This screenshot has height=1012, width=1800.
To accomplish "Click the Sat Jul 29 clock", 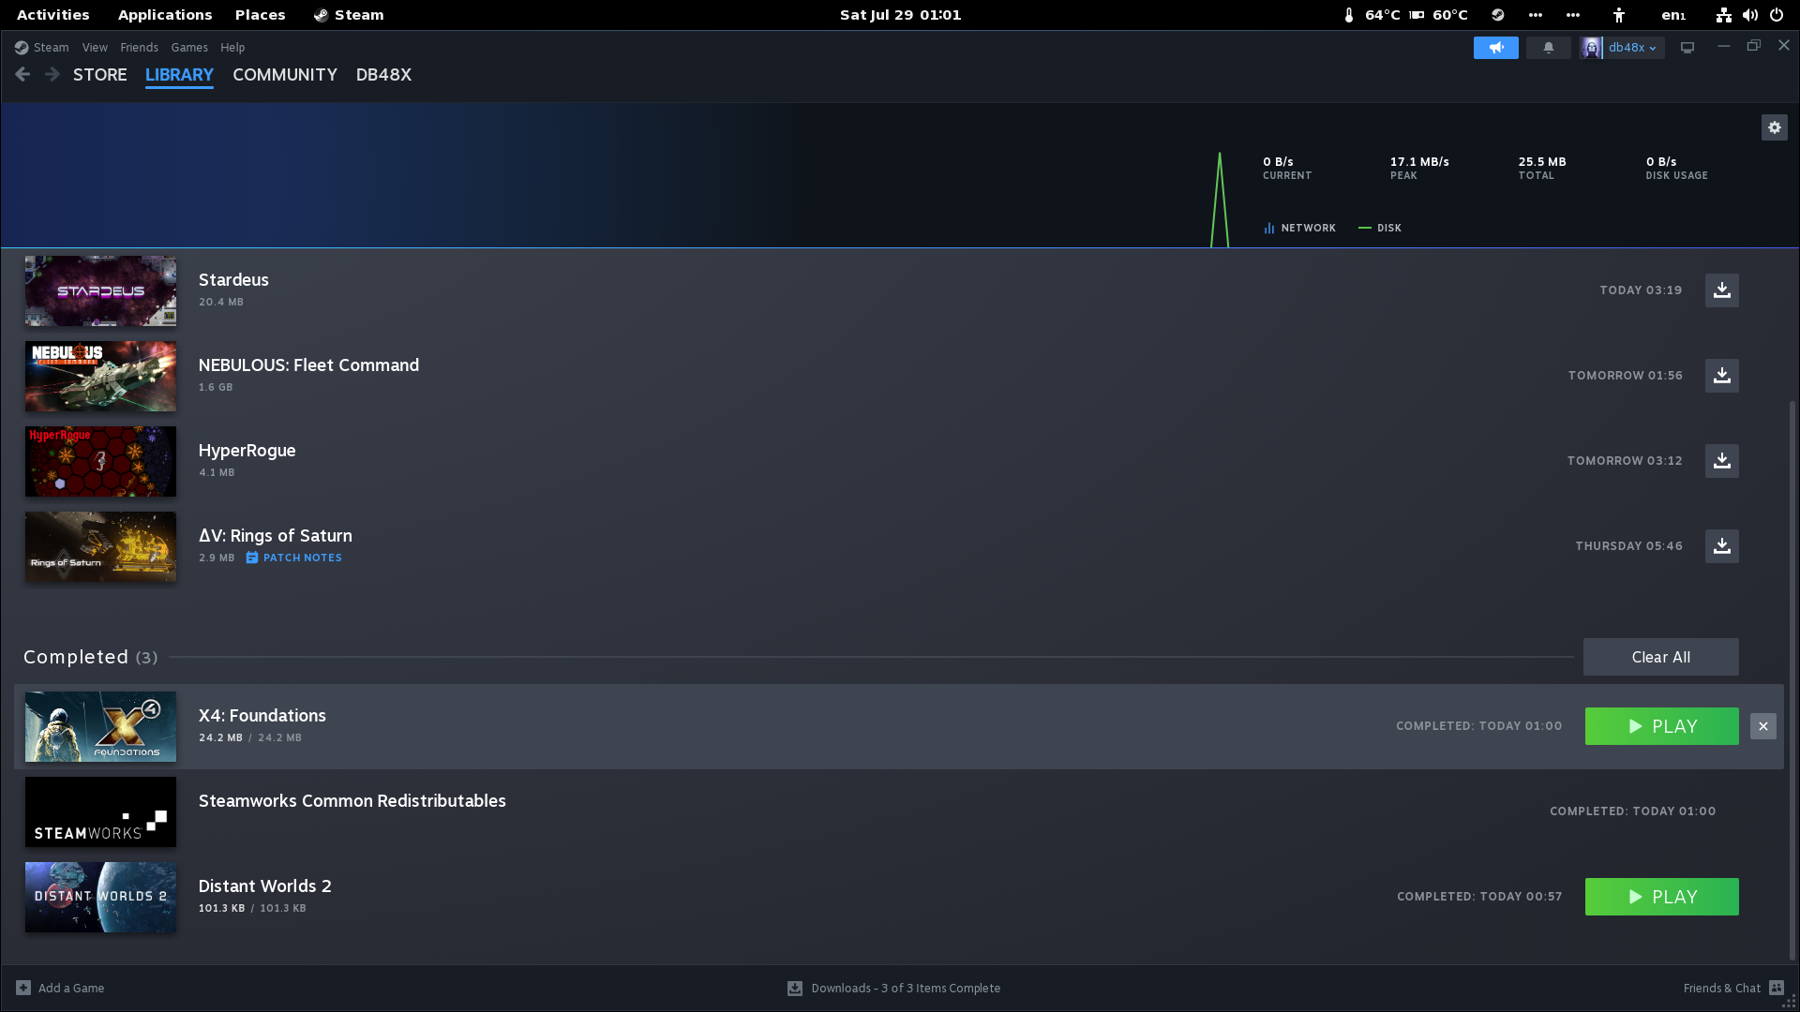I will point(901,15).
